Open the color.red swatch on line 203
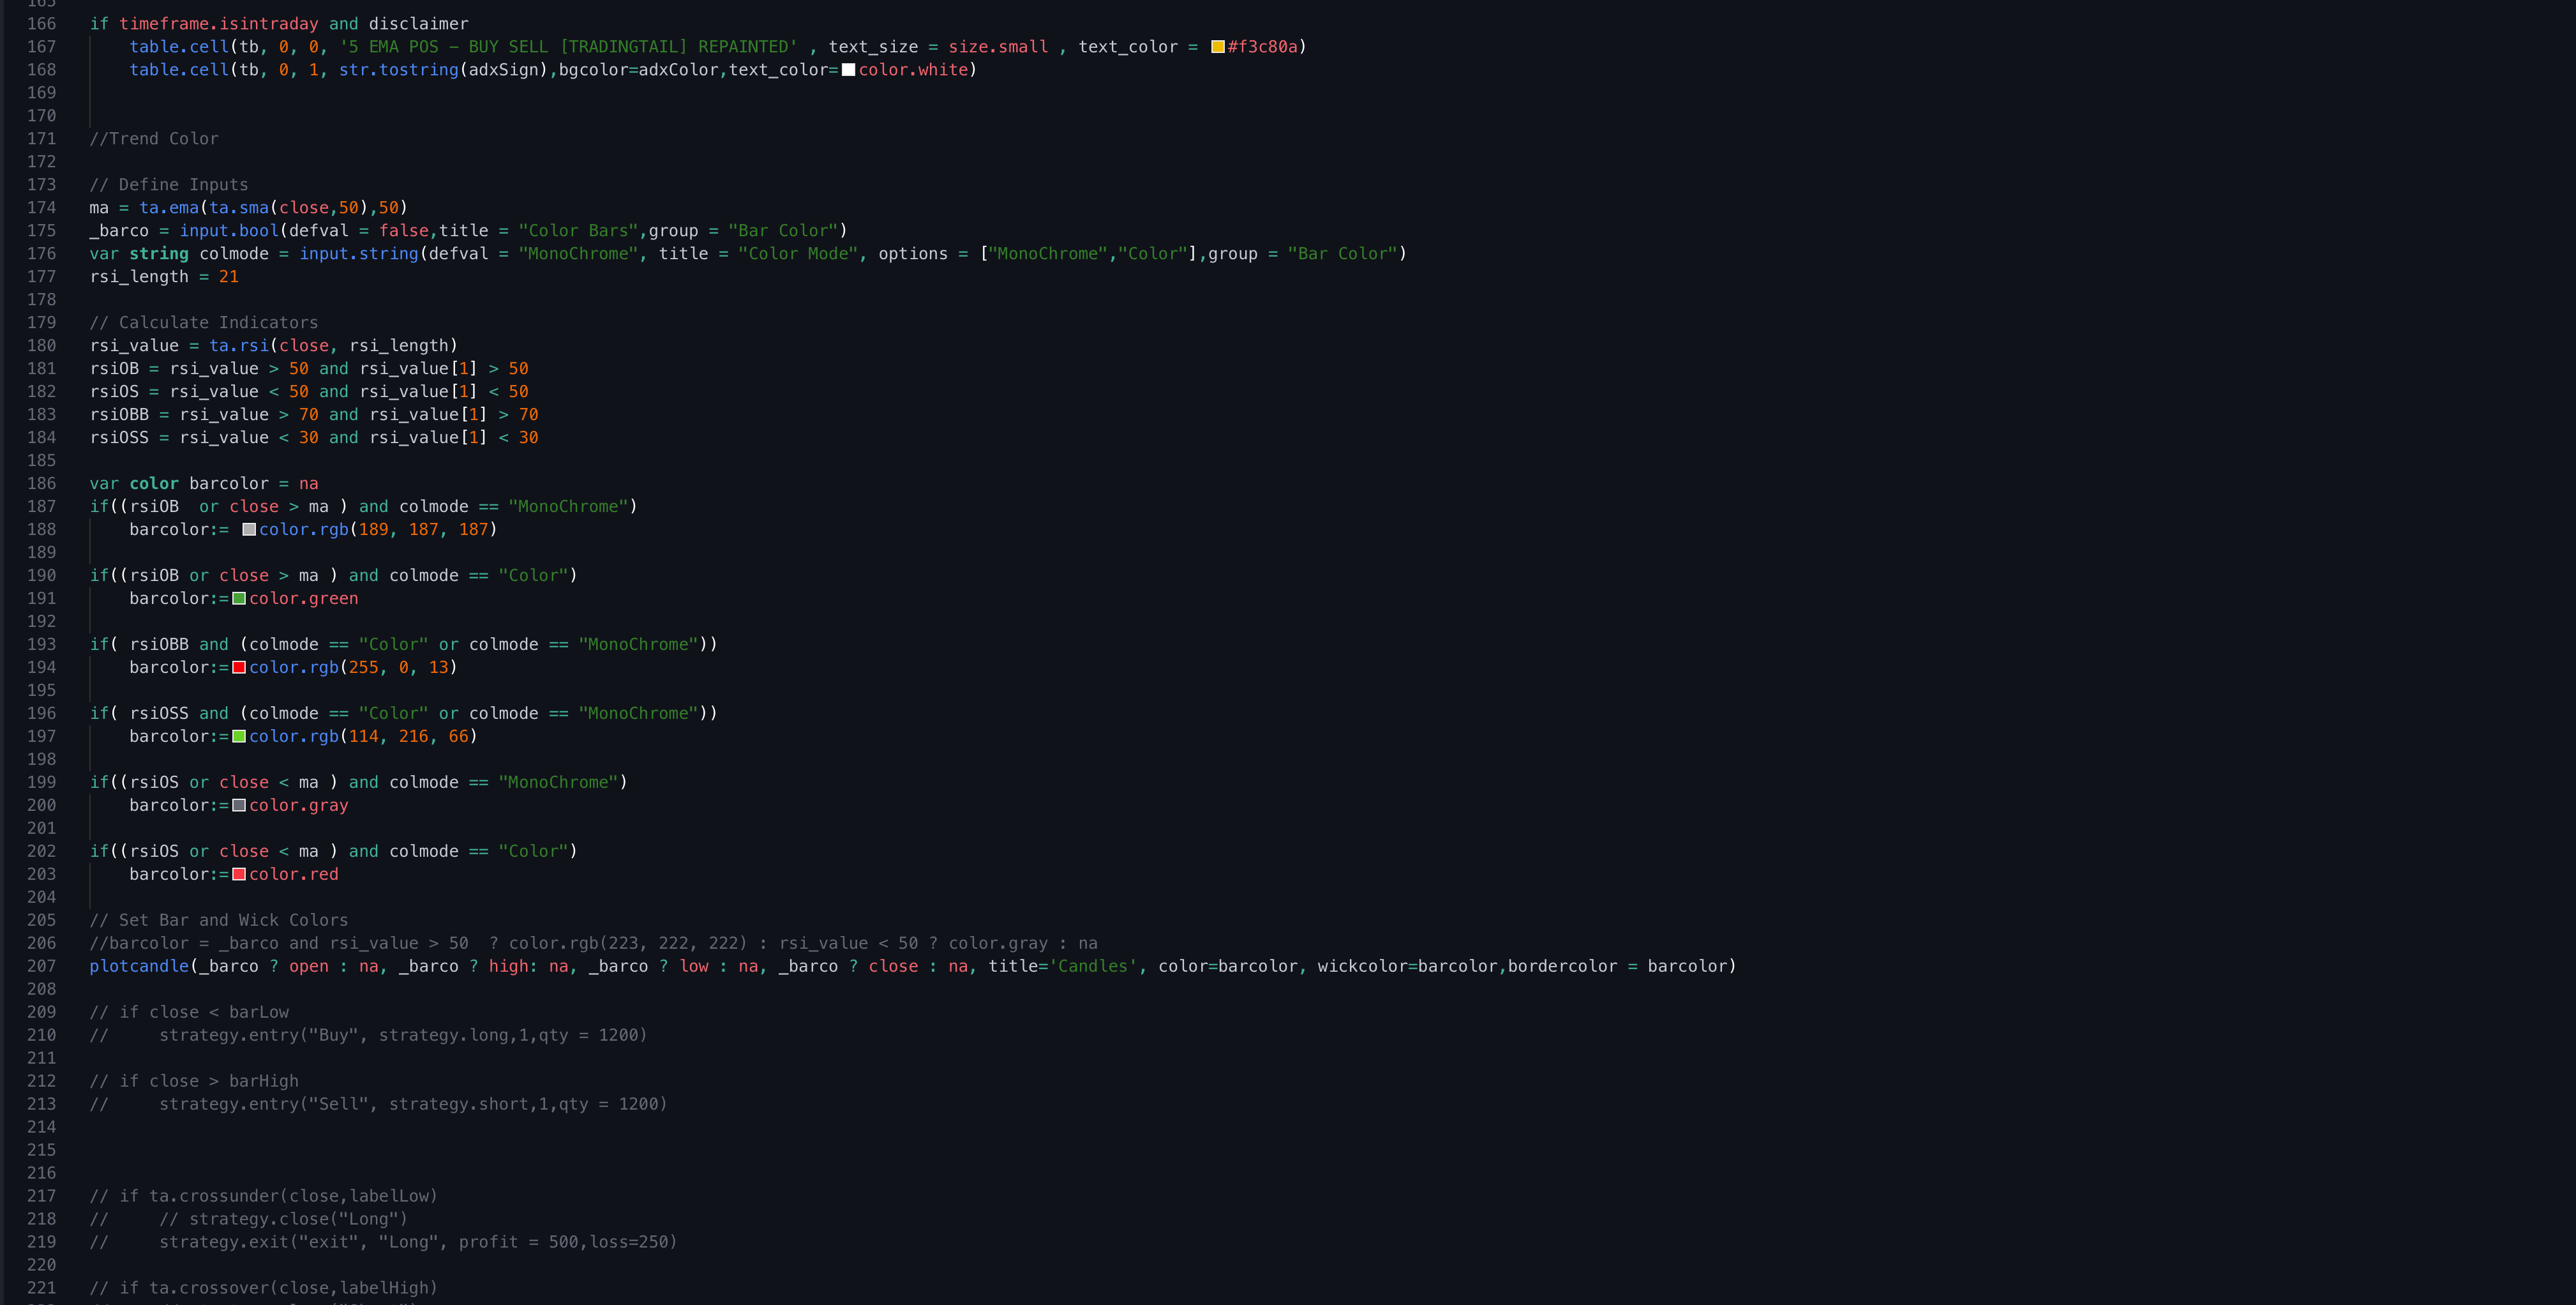This screenshot has width=2576, height=1305. coord(239,874)
